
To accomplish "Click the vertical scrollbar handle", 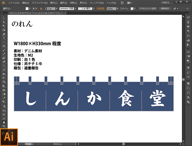I will click(183, 79).
